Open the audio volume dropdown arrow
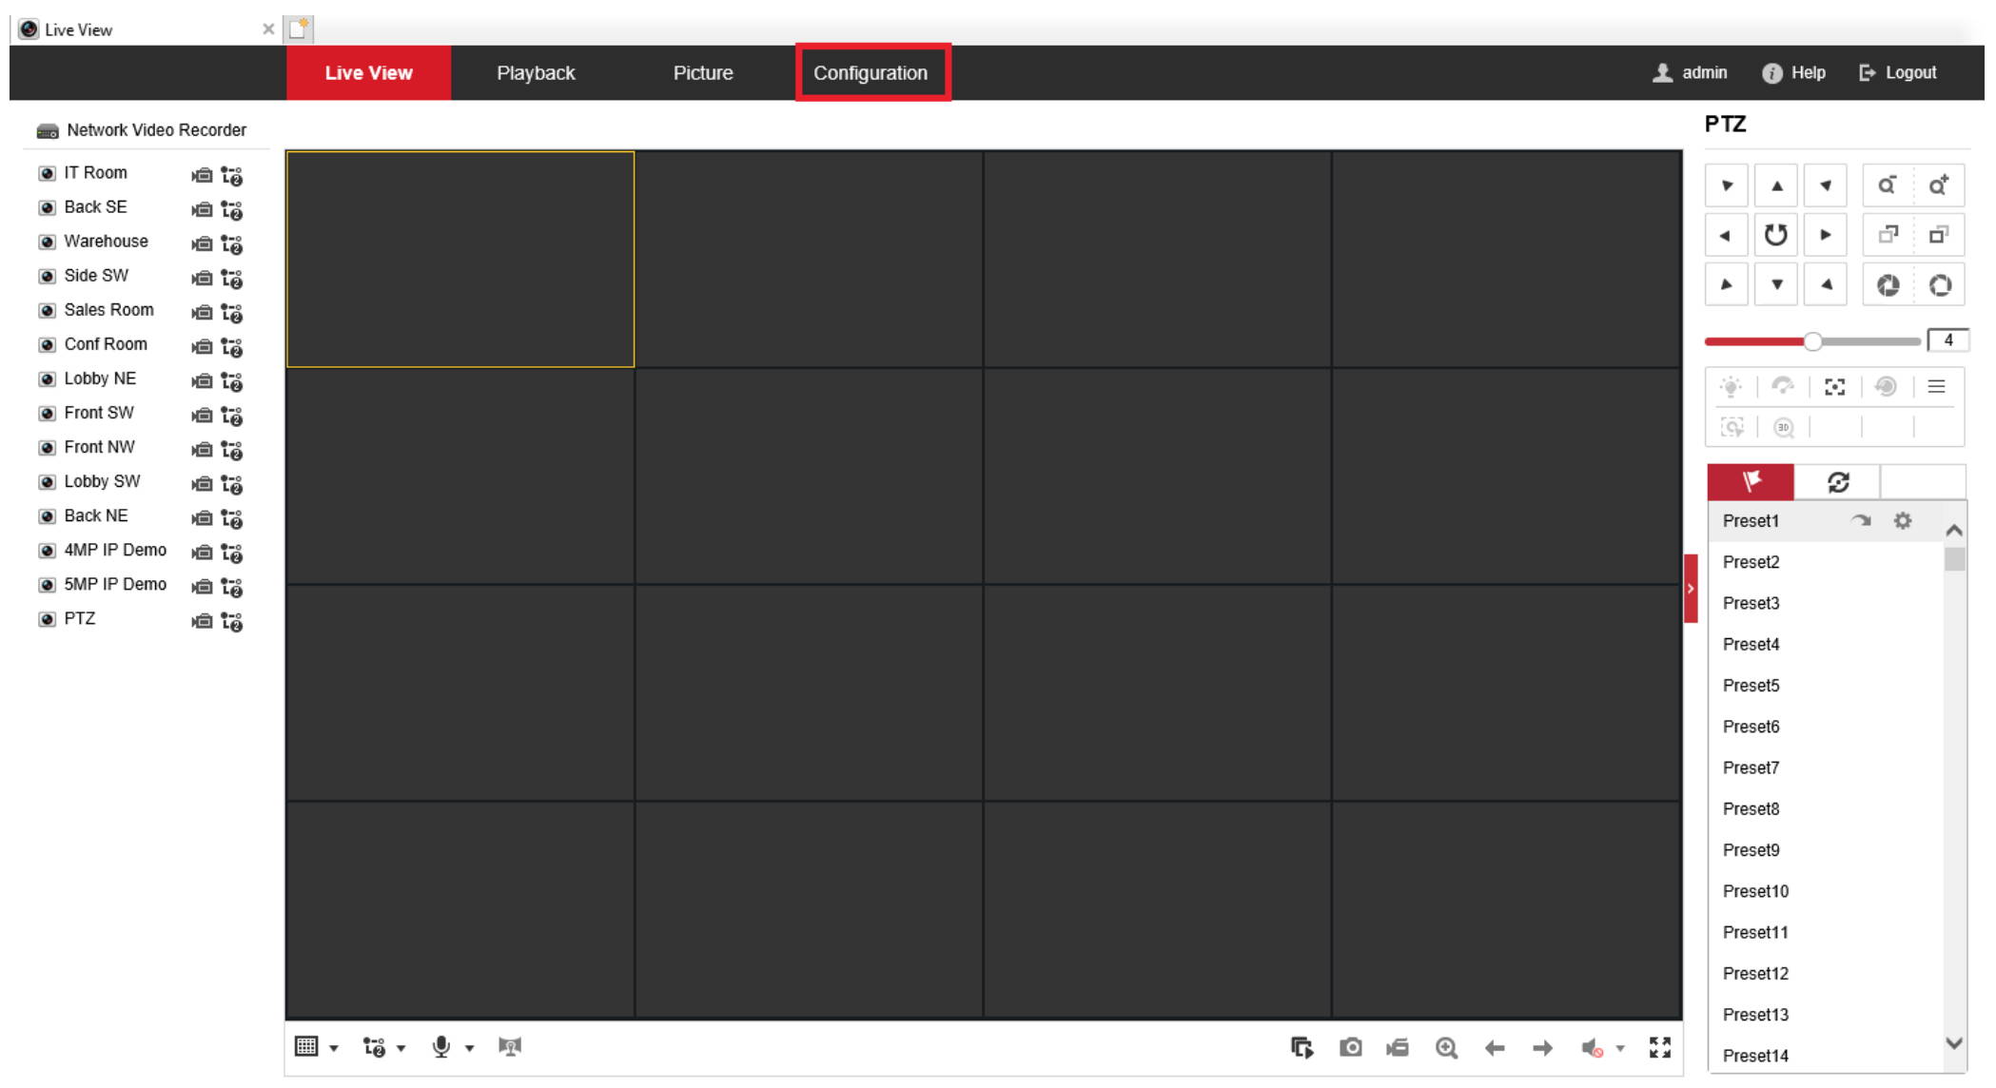The width and height of the screenshot is (1996, 1088). point(1620,1048)
